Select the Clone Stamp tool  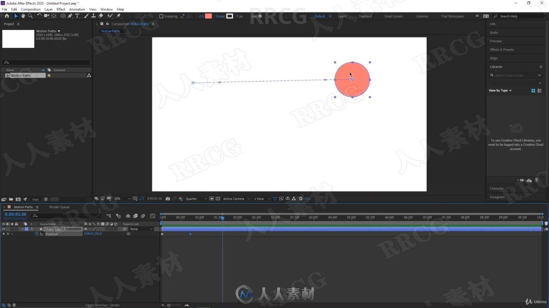(94, 16)
